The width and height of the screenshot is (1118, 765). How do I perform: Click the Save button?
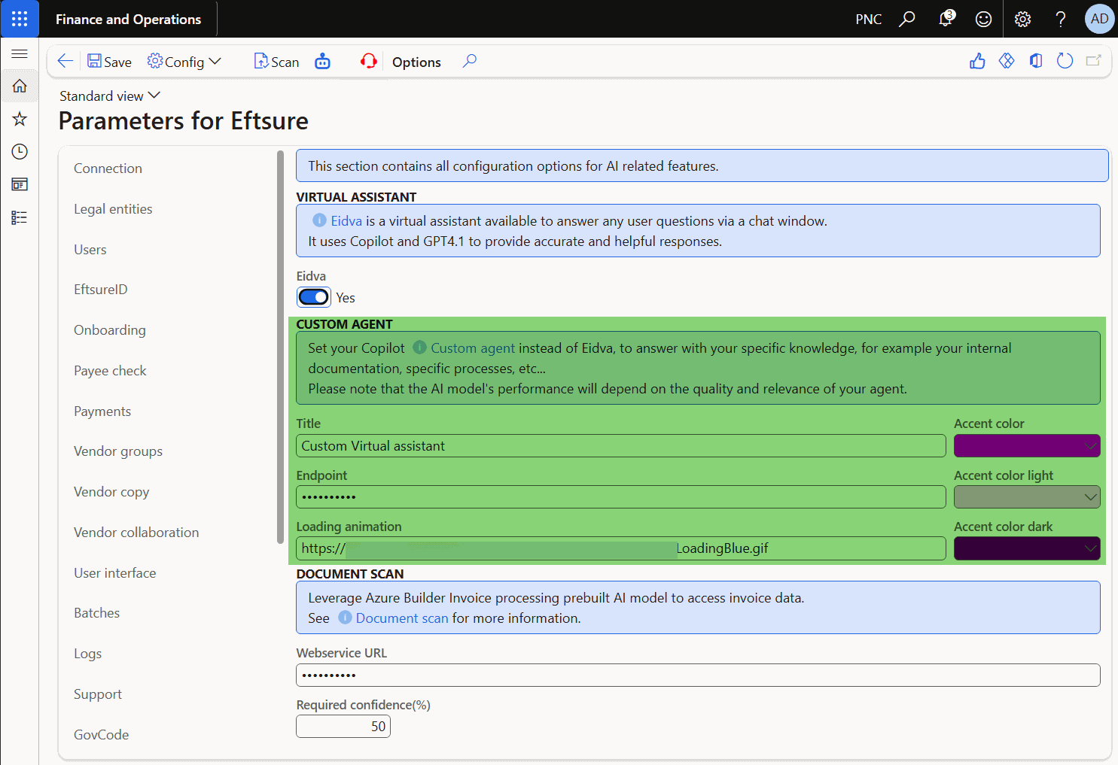pyautogui.click(x=109, y=62)
